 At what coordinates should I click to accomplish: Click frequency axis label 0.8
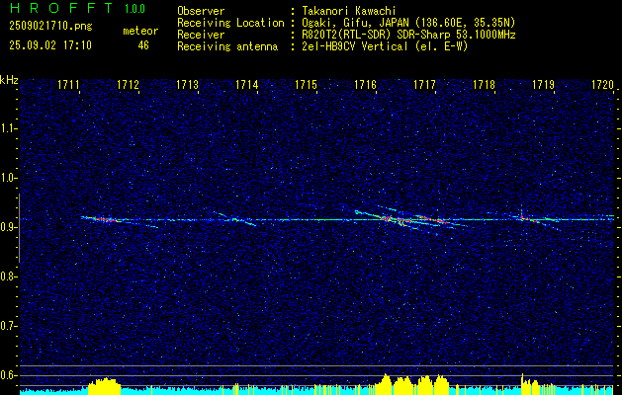pyautogui.click(x=9, y=276)
